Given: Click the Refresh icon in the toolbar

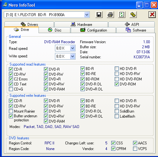Looking at the screenshot, I should click(122, 15).
